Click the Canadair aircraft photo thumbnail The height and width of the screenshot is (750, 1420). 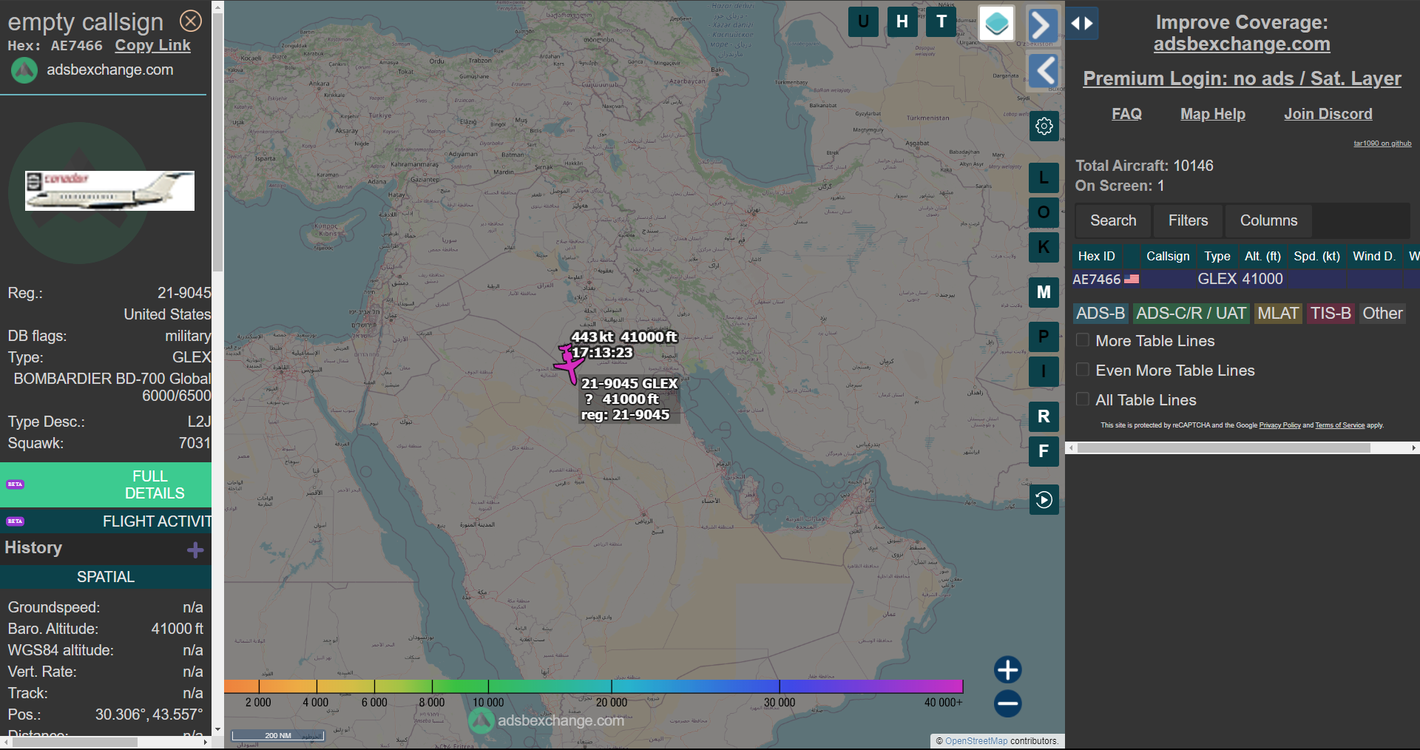pyautogui.click(x=109, y=191)
